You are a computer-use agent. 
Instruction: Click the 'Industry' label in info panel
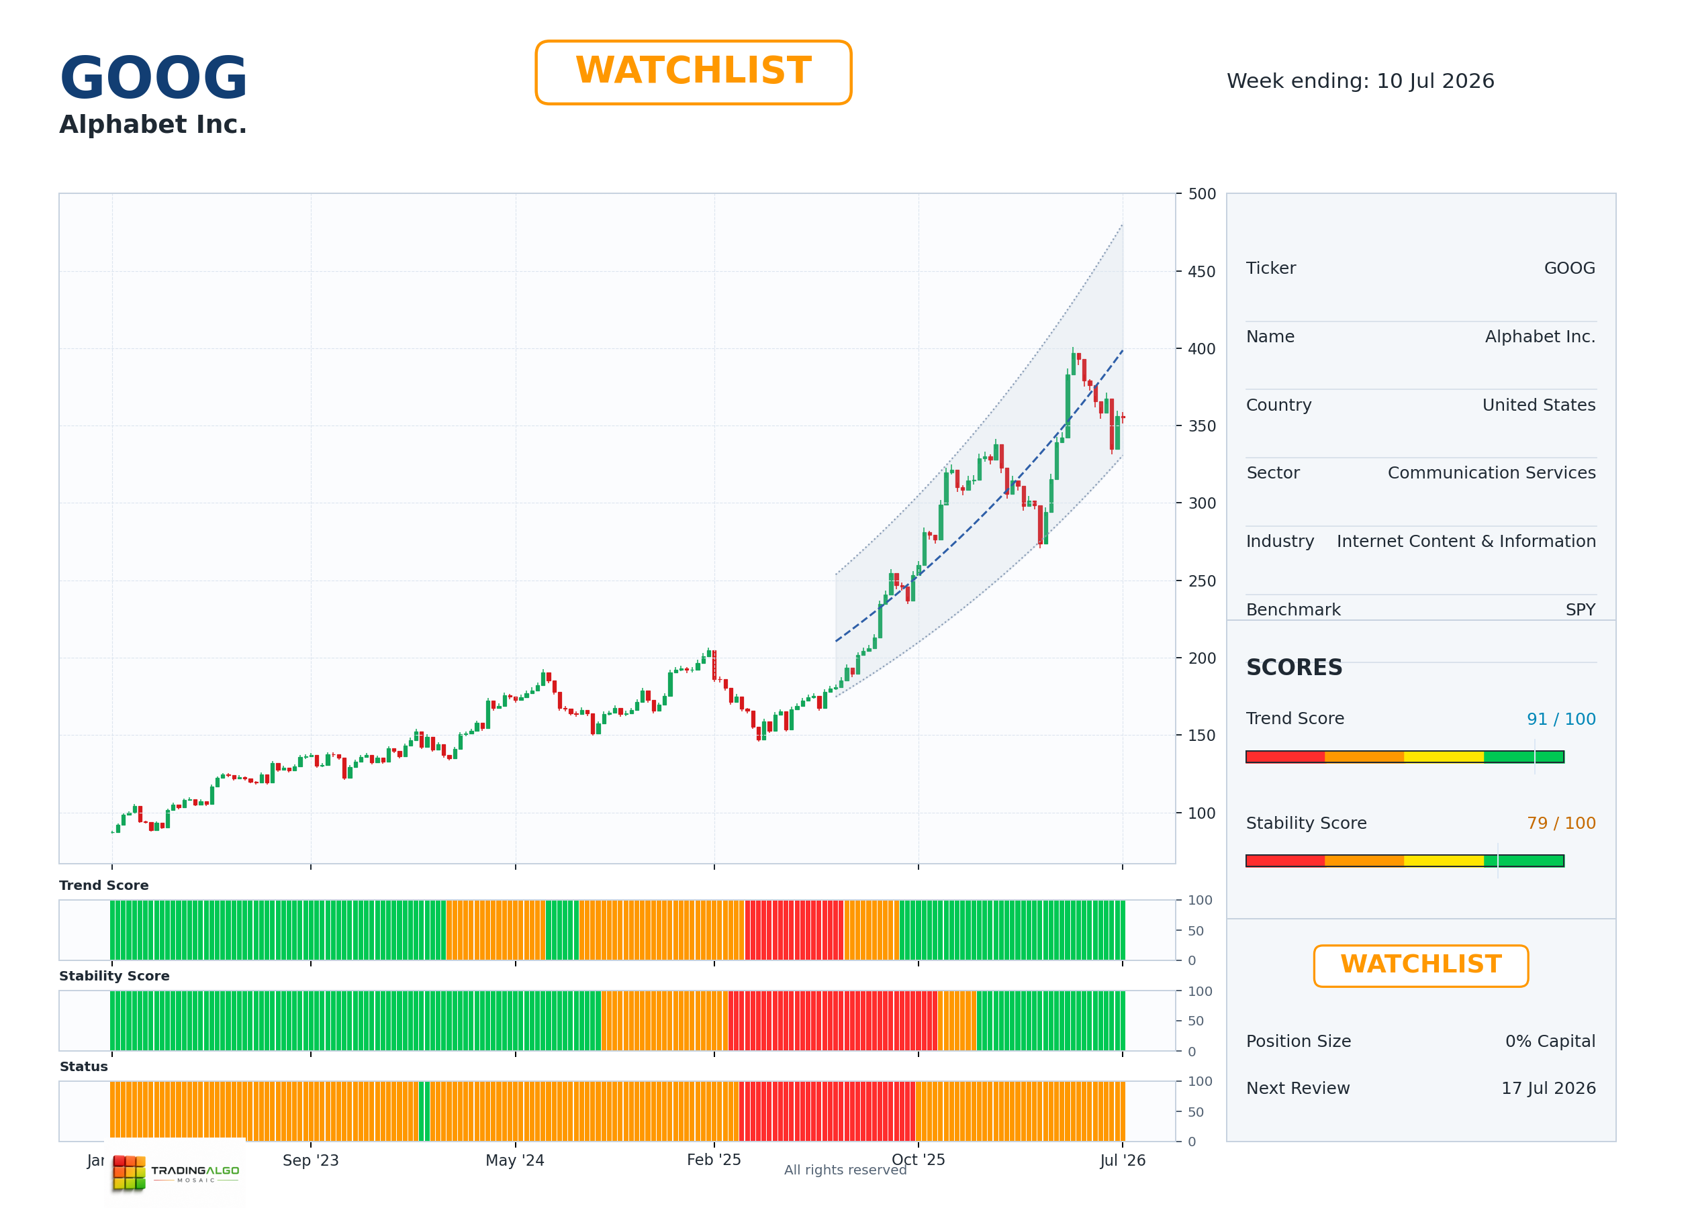coord(1280,542)
